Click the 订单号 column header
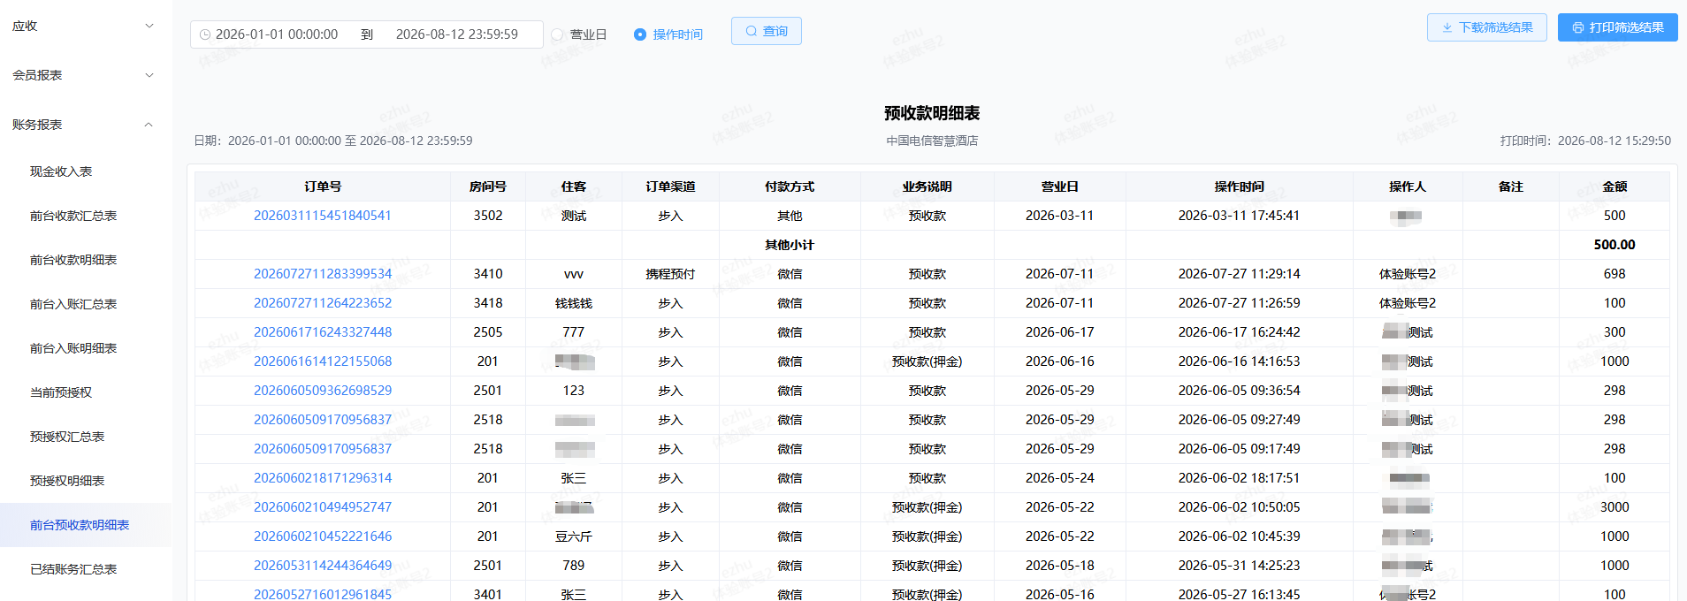This screenshot has height=601, width=1687. click(323, 186)
